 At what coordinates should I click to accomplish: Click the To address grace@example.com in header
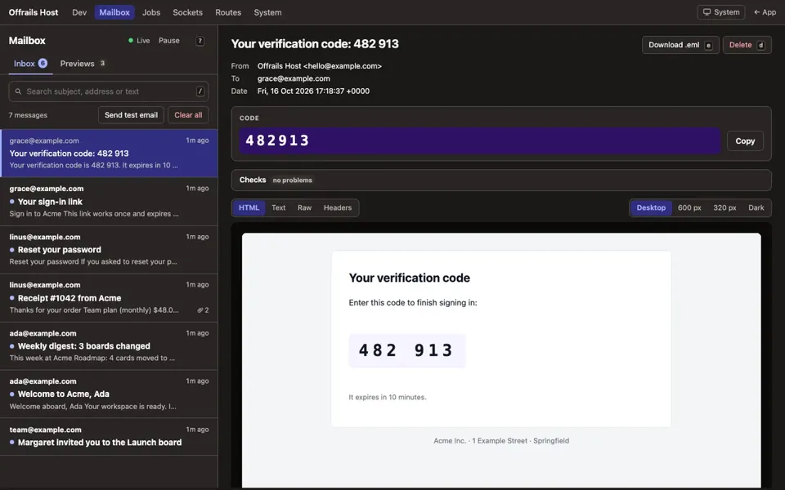pyautogui.click(x=294, y=78)
